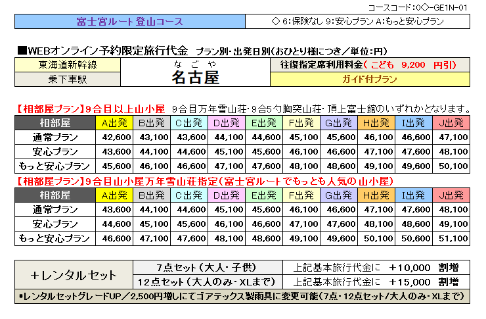Click 通常プラン row label in 9合目以上山小屋 table

point(55,137)
